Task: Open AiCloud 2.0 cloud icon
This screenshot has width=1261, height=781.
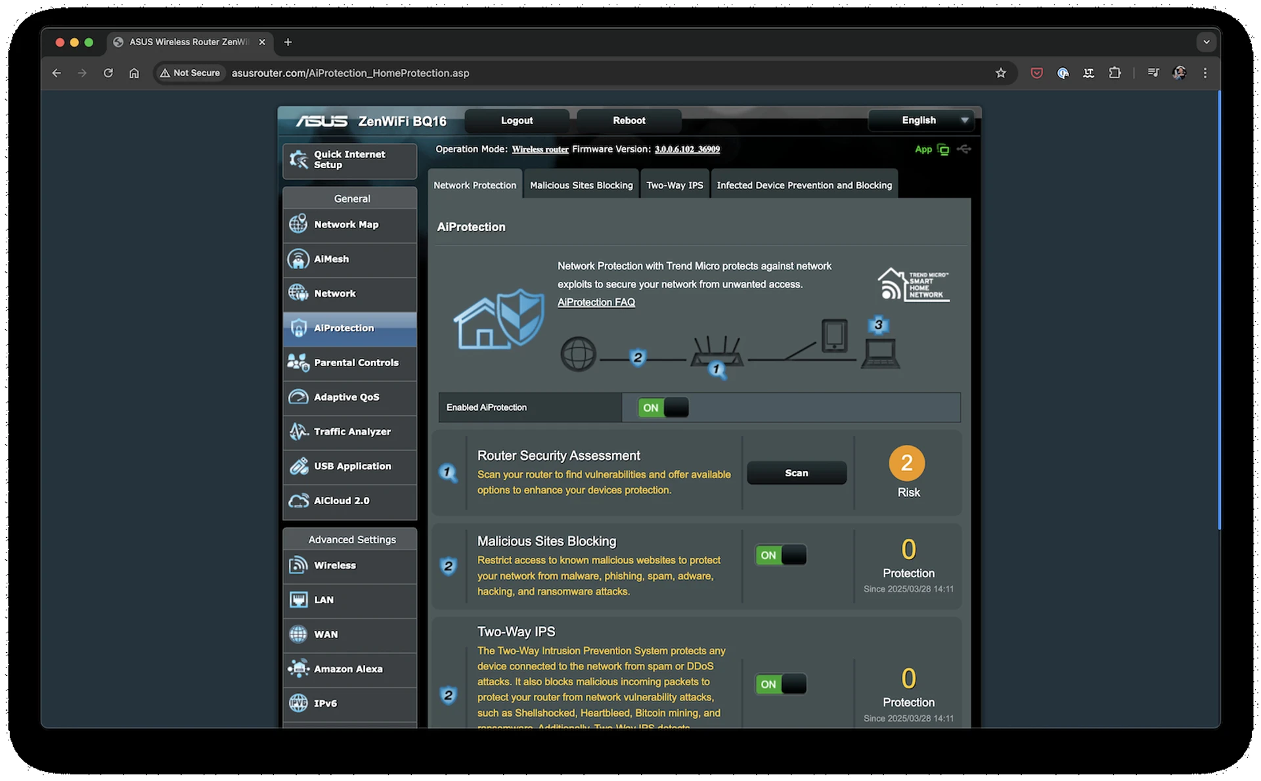Action: [x=298, y=501]
